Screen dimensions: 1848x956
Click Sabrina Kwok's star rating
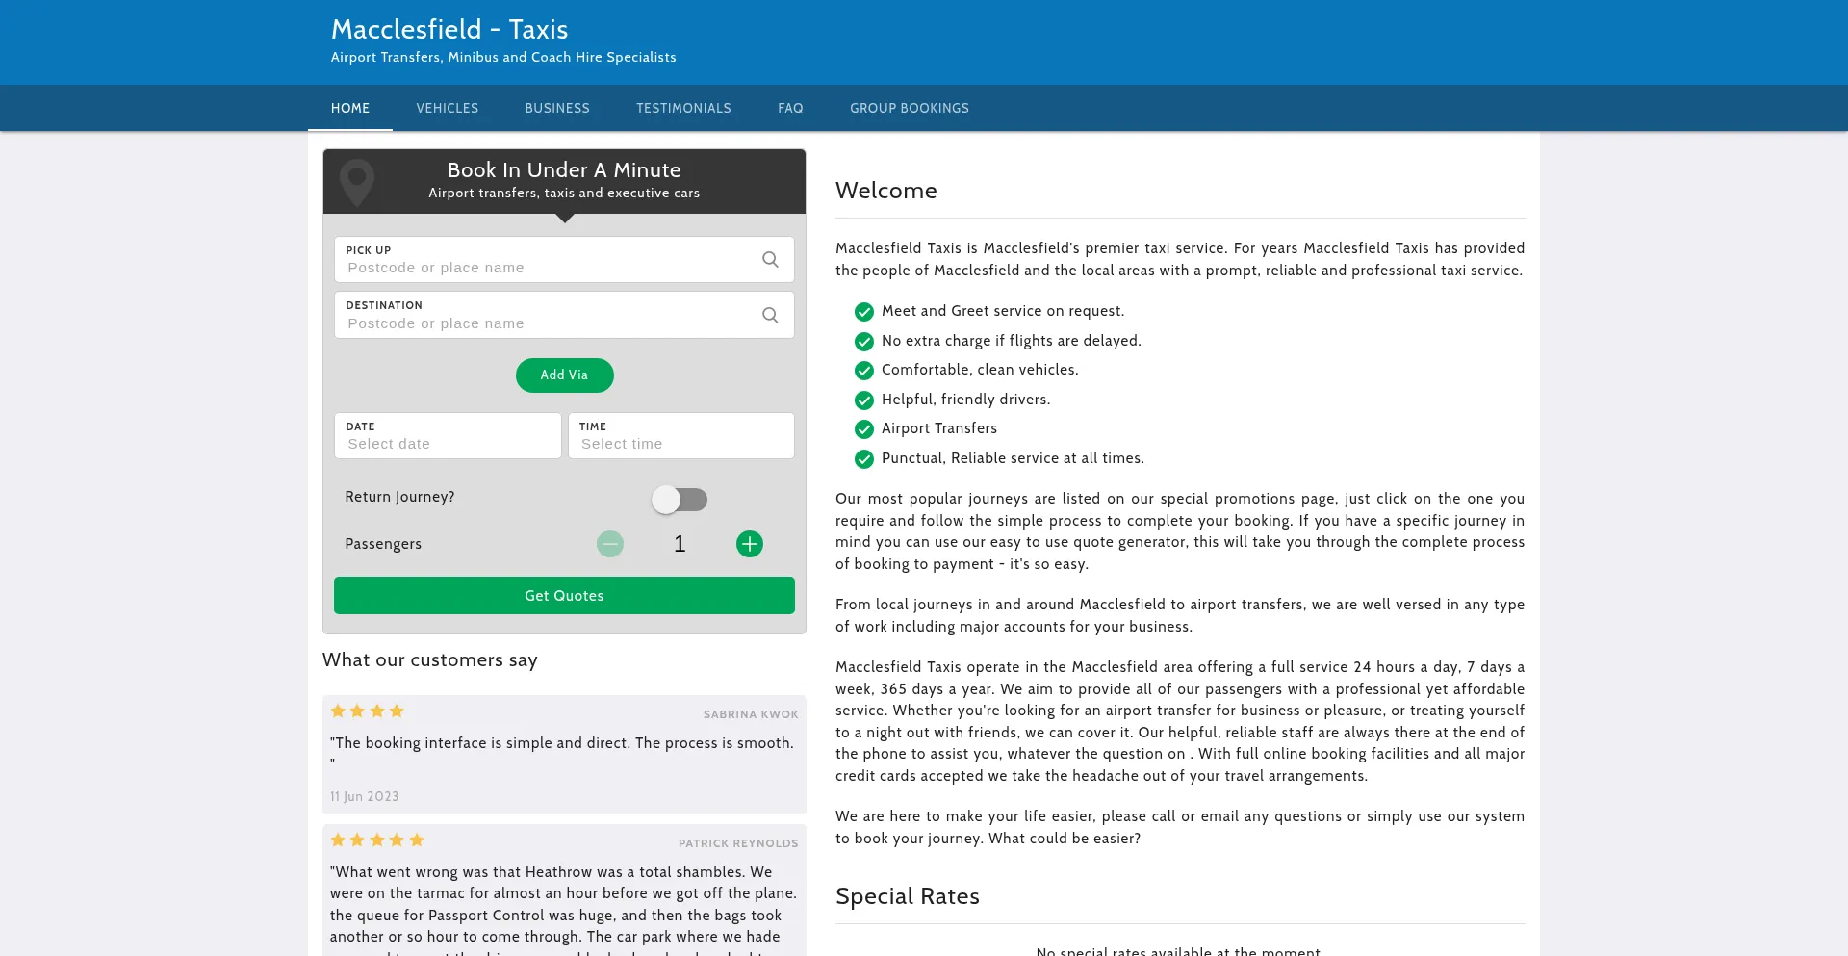click(x=367, y=711)
